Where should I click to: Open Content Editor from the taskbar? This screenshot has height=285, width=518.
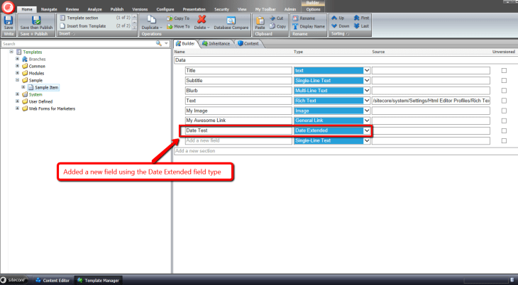pyautogui.click(x=53, y=280)
